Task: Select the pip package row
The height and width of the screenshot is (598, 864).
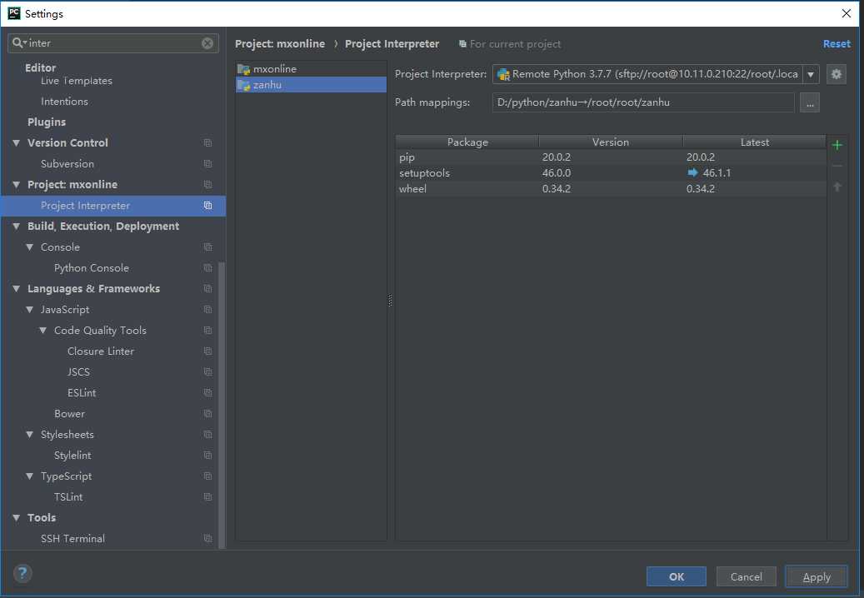Action: click(x=611, y=157)
